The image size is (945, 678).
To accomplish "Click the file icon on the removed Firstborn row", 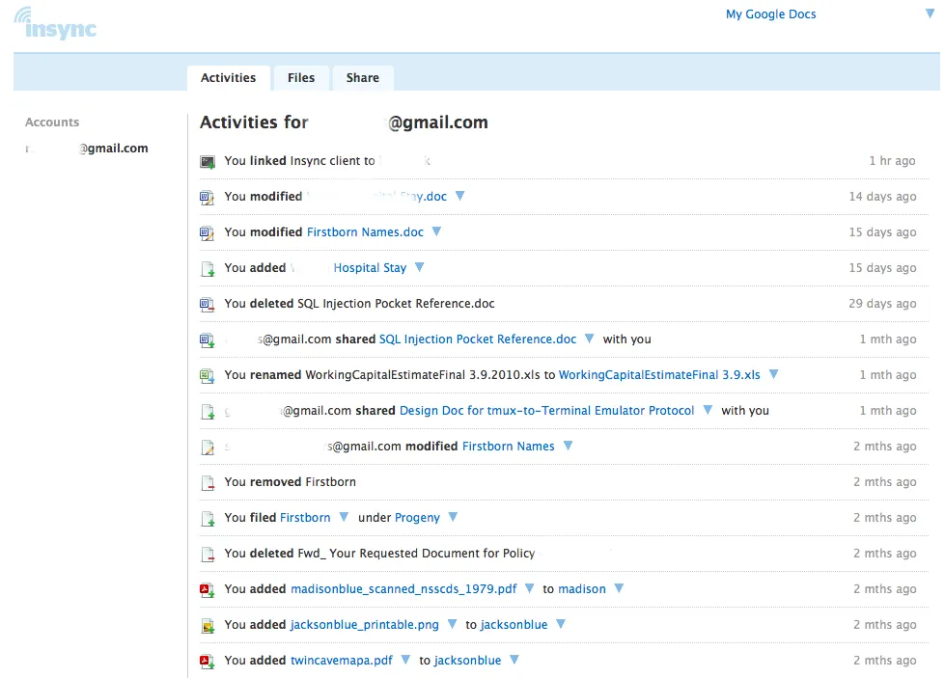I will pyautogui.click(x=207, y=481).
